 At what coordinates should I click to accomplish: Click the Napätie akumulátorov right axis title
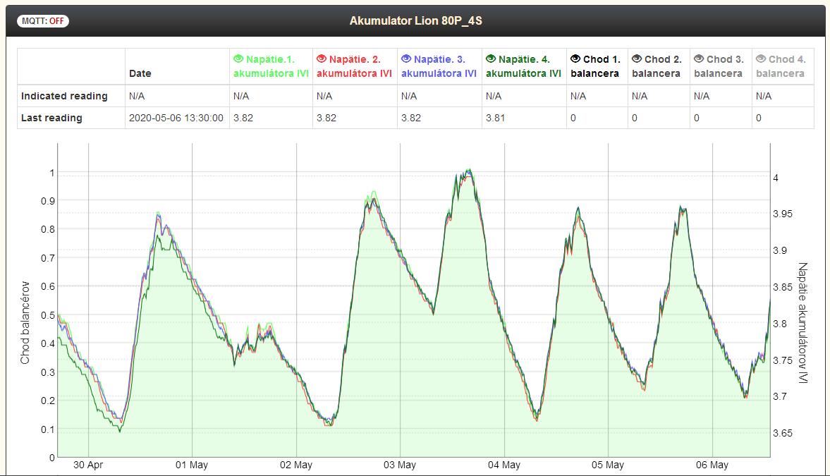(803, 323)
